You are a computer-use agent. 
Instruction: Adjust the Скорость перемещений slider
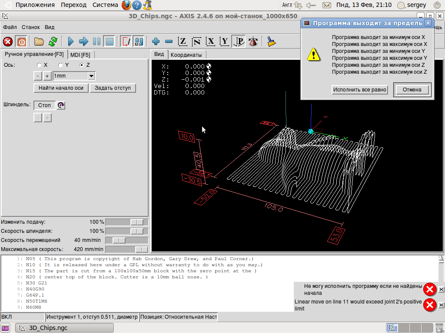pos(119,240)
